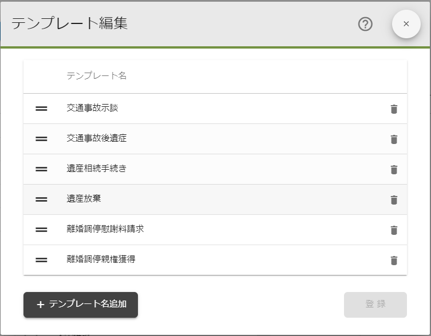431x336 pixels.
Task: Click drag handle for 離婚調停慰謝料請求
Action: pos(41,230)
